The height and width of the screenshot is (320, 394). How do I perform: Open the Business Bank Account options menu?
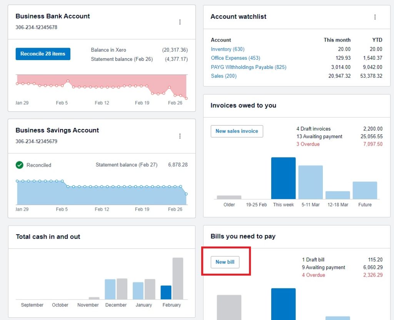(x=180, y=22)
